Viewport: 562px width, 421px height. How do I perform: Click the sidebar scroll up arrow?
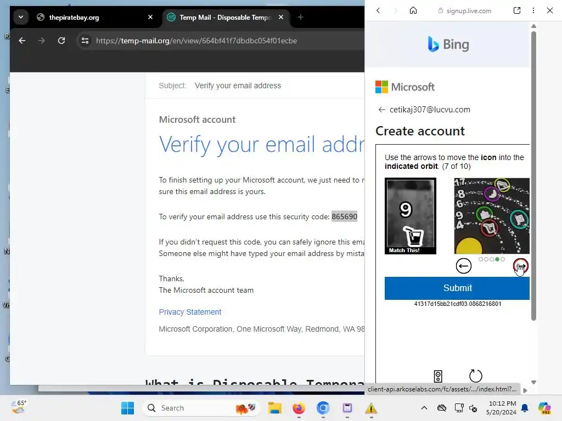point(533,26)
